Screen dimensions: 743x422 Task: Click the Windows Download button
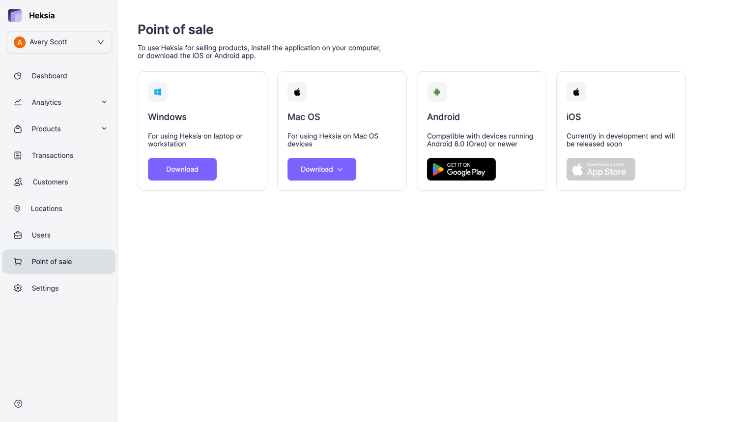(182, 169)
